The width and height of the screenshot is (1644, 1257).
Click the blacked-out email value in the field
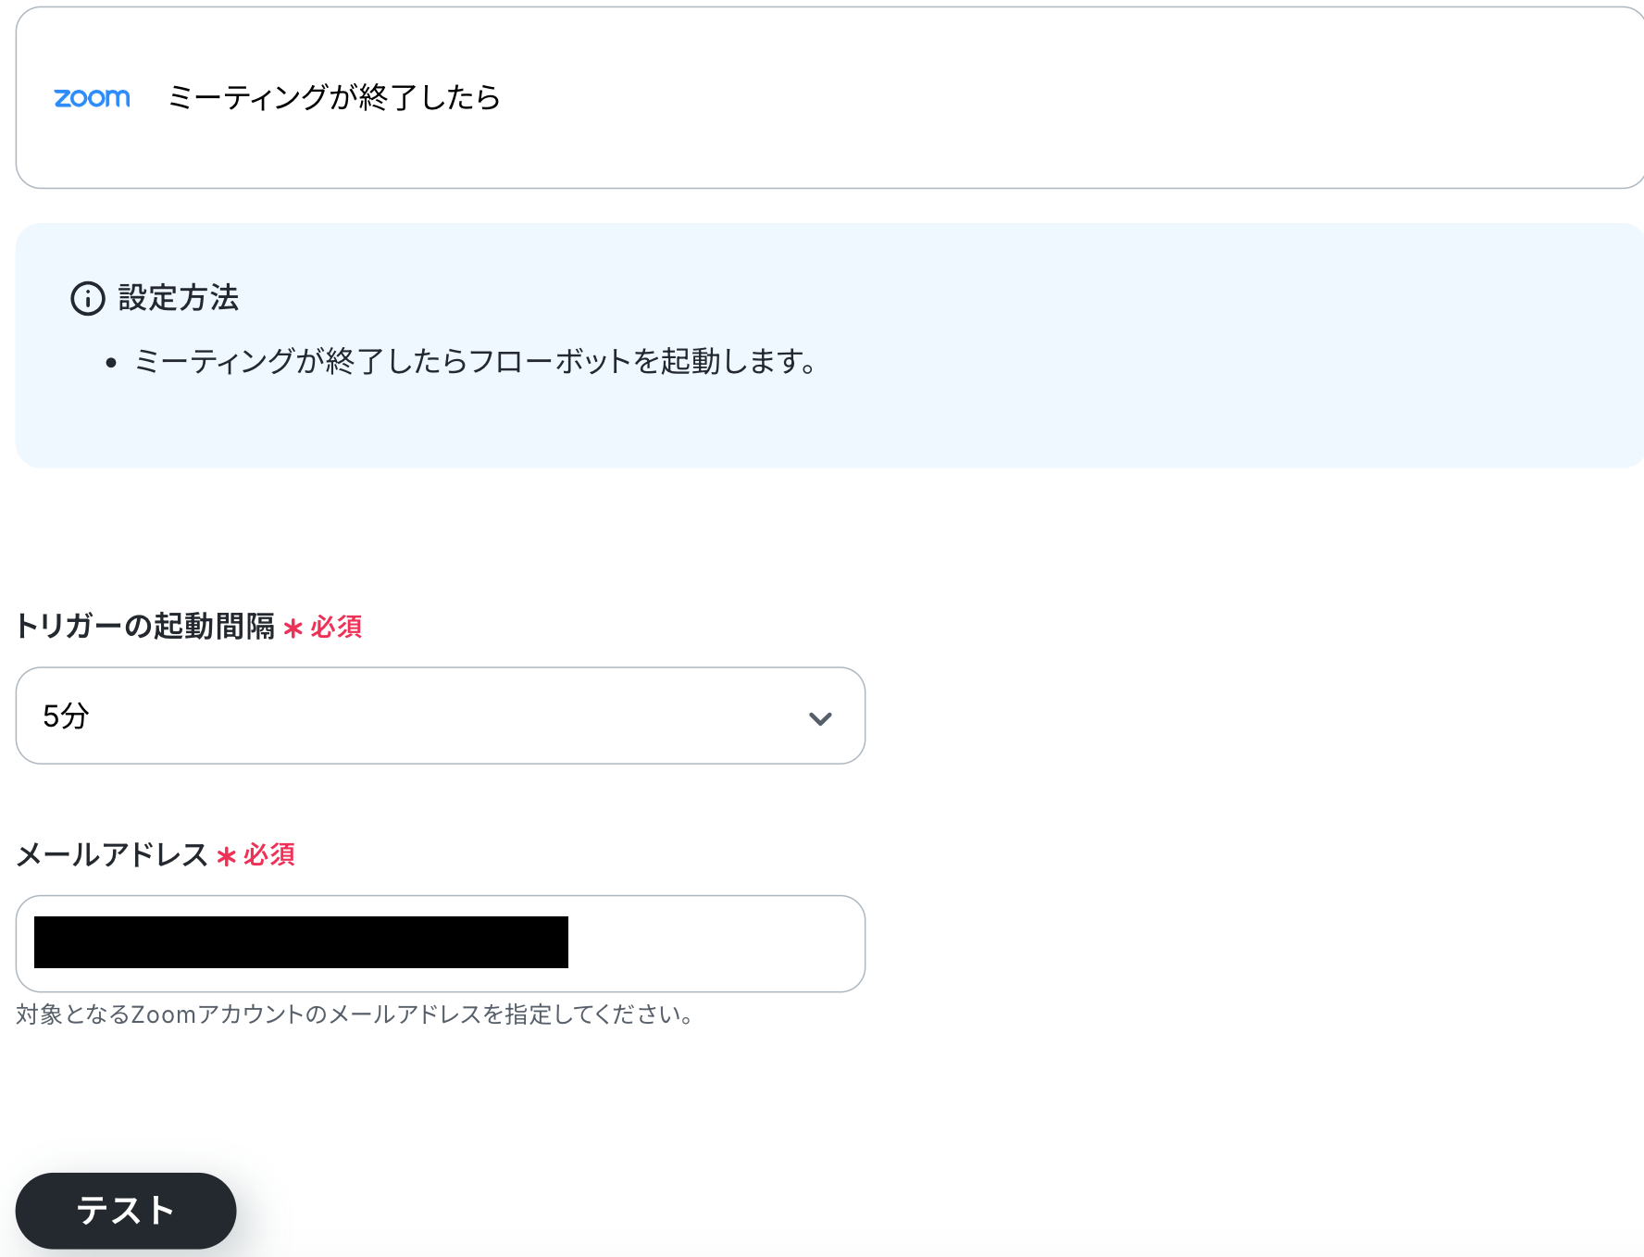(x=301, y=942)
